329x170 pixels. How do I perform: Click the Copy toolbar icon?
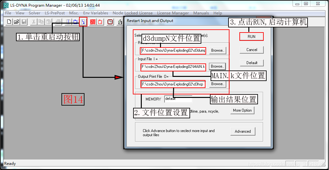coord(41,22)
